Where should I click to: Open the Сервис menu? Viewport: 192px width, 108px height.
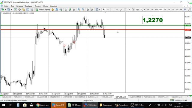(x=38, y=6)
